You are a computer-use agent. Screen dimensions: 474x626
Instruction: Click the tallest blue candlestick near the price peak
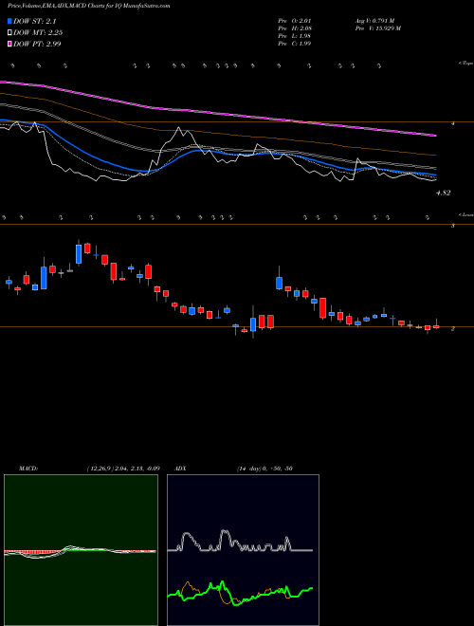79,254
